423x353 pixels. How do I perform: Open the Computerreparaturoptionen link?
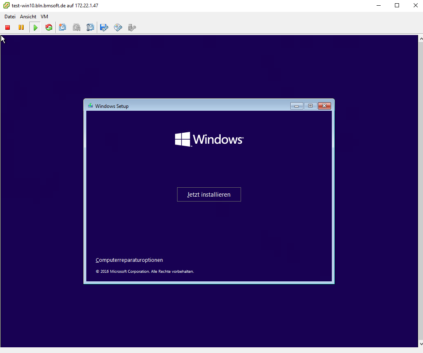point(129,260)
